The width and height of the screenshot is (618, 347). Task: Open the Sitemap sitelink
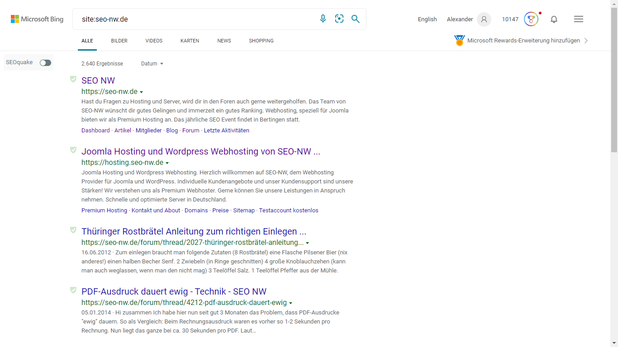pos(244,211)
